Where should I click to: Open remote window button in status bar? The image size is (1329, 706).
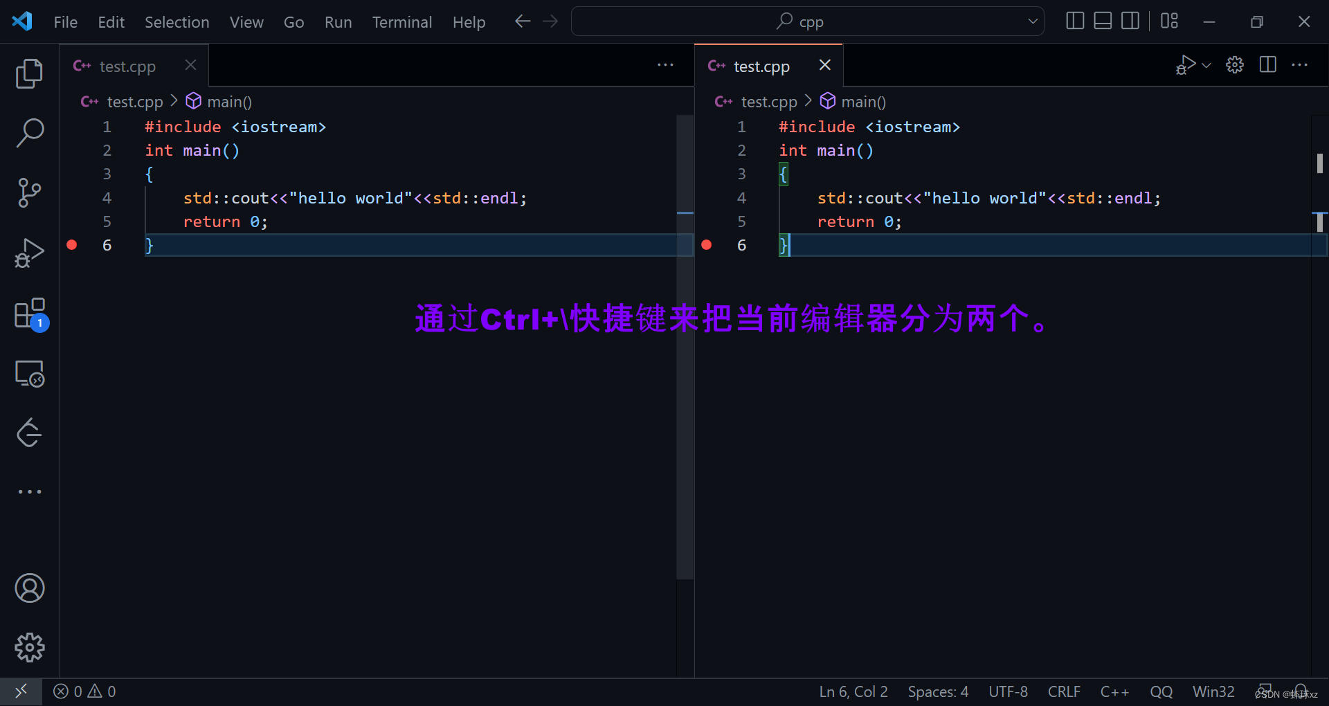(x=21, y=691)
